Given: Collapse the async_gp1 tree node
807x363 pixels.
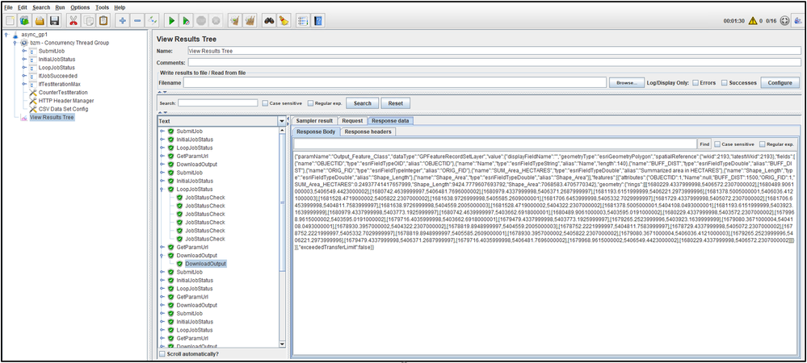Looking at the screenshot, I should tap(6, 35).
